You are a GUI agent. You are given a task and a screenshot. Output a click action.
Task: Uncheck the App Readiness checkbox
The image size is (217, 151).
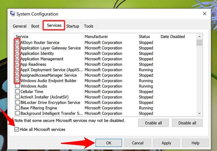tap(17, 64)
